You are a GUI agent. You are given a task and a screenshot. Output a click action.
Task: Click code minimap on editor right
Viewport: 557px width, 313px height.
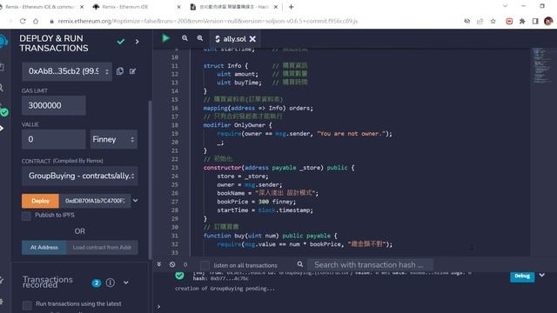tap(541, 66)
